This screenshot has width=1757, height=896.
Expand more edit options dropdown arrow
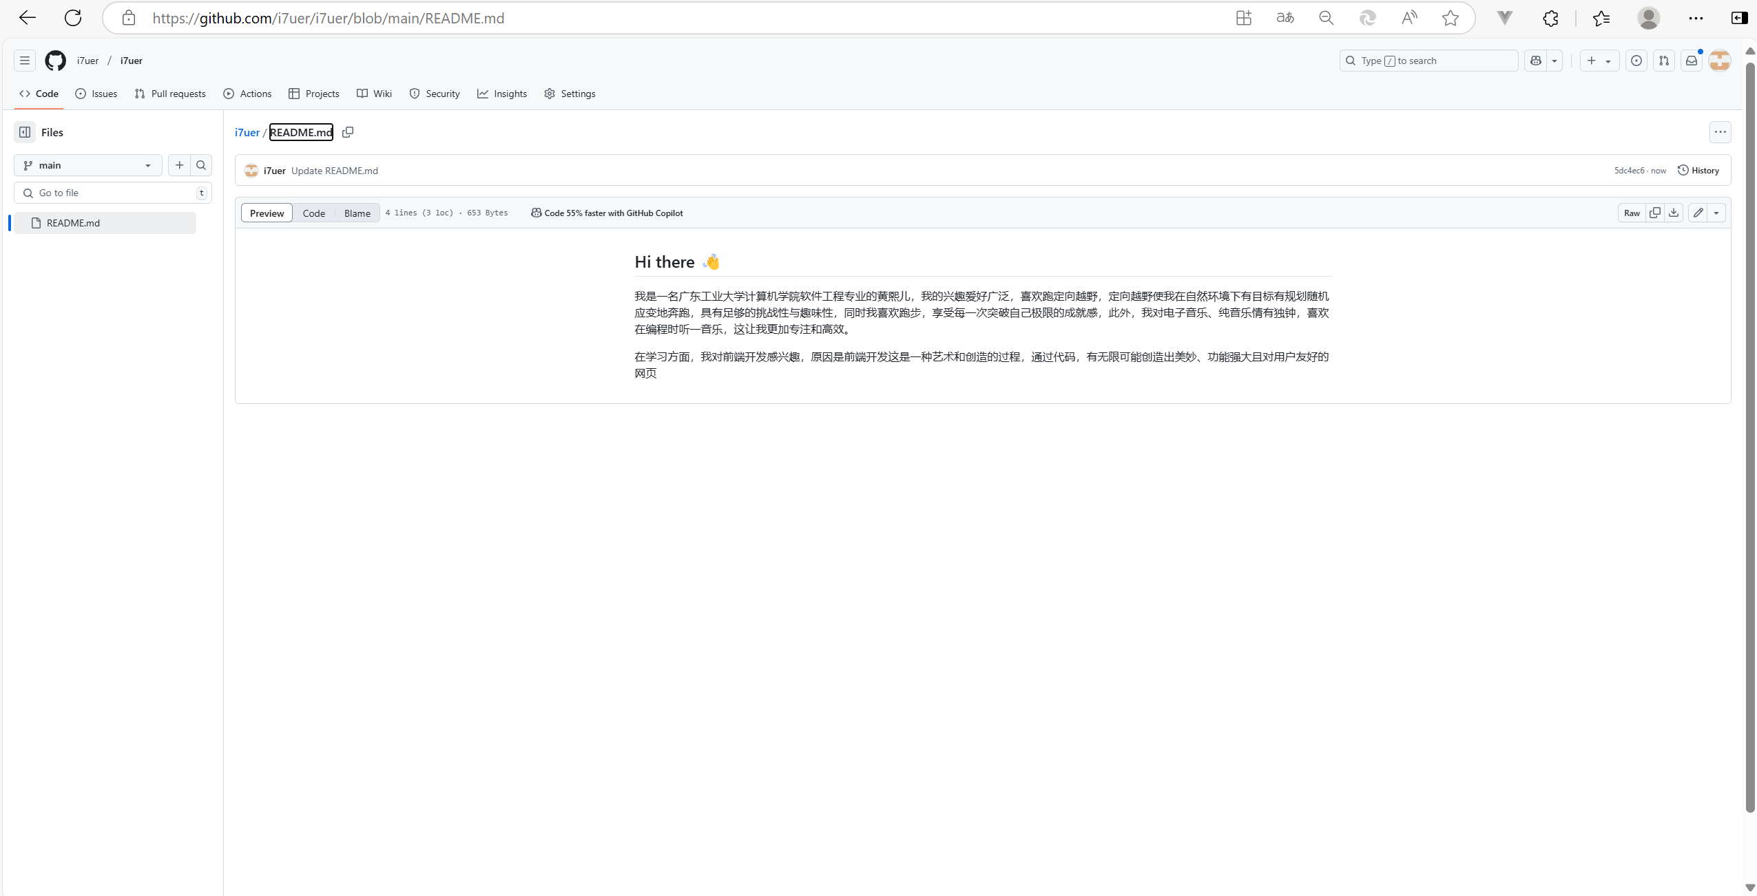[1716, 213]
